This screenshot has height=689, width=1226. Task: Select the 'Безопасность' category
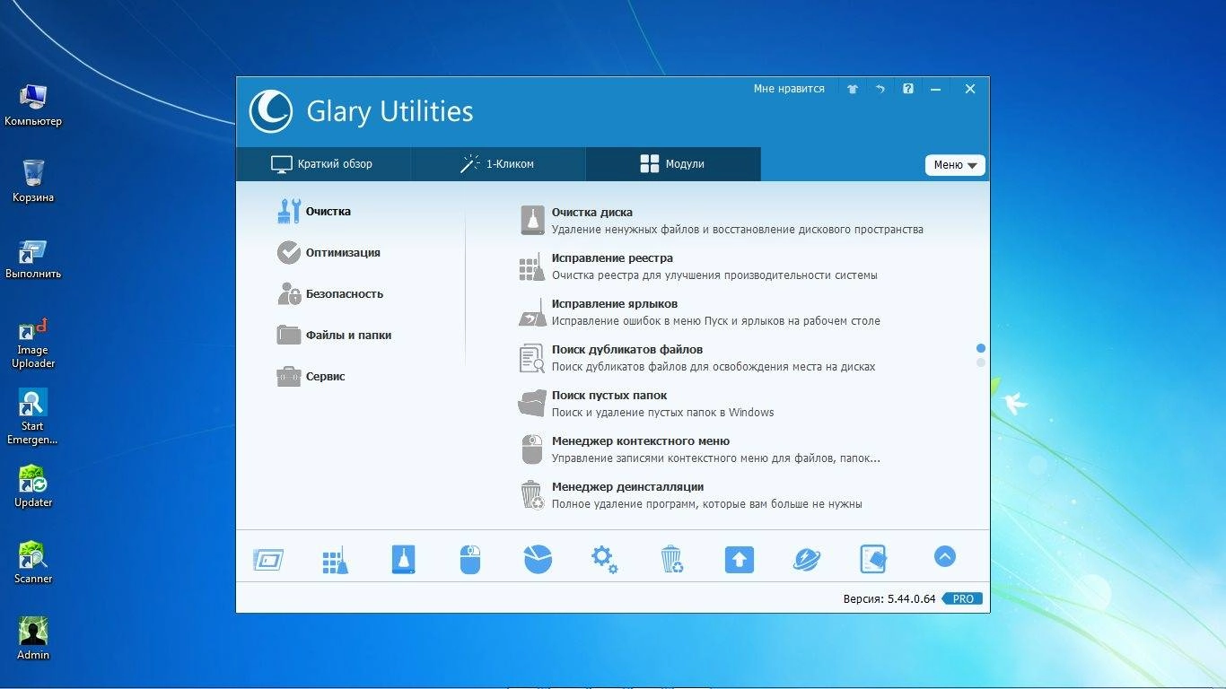(x=330, y=294)
